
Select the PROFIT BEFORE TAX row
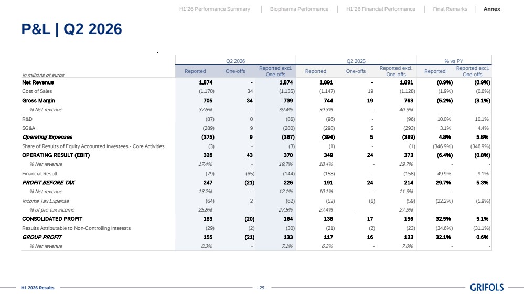click(256, 183)
